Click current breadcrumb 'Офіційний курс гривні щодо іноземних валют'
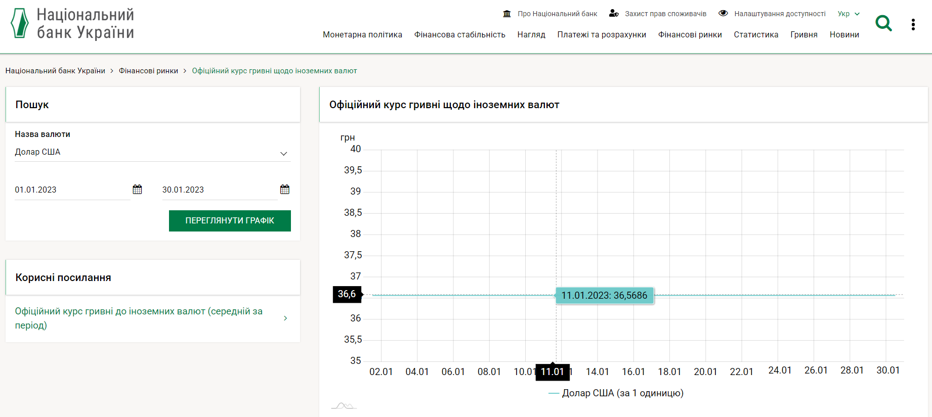932x417 pixels. (274, 71)
